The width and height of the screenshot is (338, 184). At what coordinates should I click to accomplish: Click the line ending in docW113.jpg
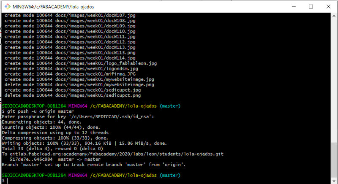(x=70, y=48)
